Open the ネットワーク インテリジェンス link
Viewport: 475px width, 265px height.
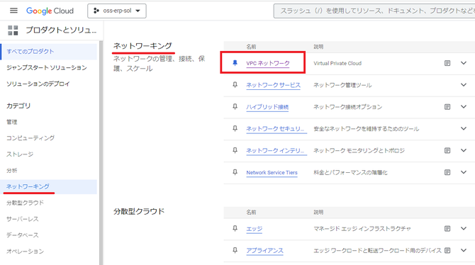click(x=276, y=150)
